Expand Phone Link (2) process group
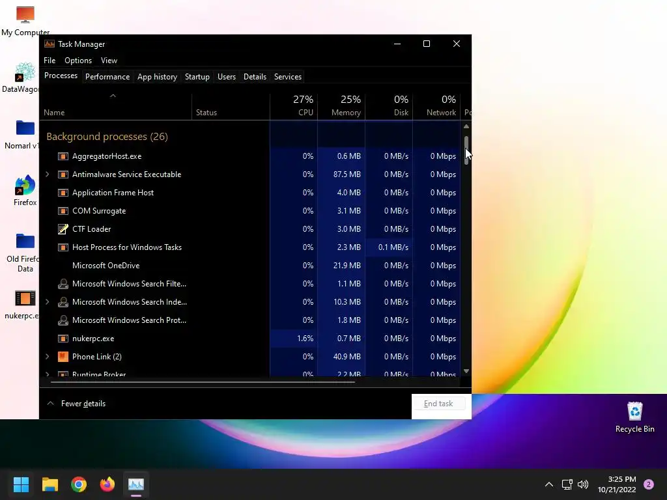This screenshot has height=500, width=667. point(48,357)
